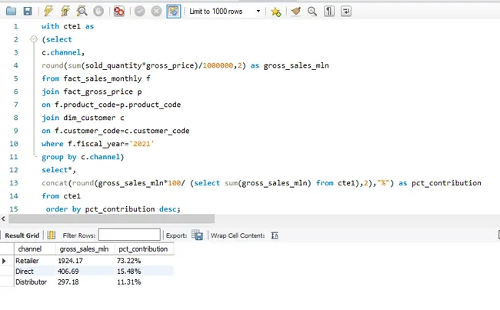Click the horizontal scrollbar thumb

[112, 218]
